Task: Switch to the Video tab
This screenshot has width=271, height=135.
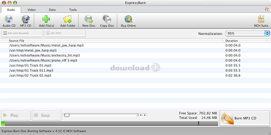Action: (31, 10)
